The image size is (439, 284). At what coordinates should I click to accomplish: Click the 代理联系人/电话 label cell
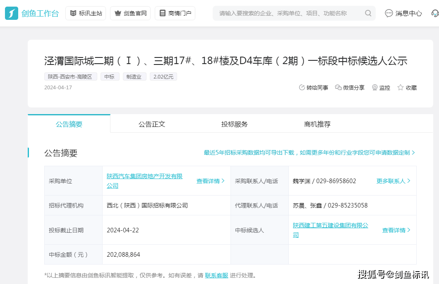pos(259,205)
